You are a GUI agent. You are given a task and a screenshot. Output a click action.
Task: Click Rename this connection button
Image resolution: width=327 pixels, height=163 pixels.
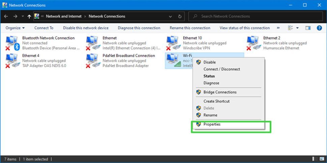pyautogui.click(x=190, y=28)
